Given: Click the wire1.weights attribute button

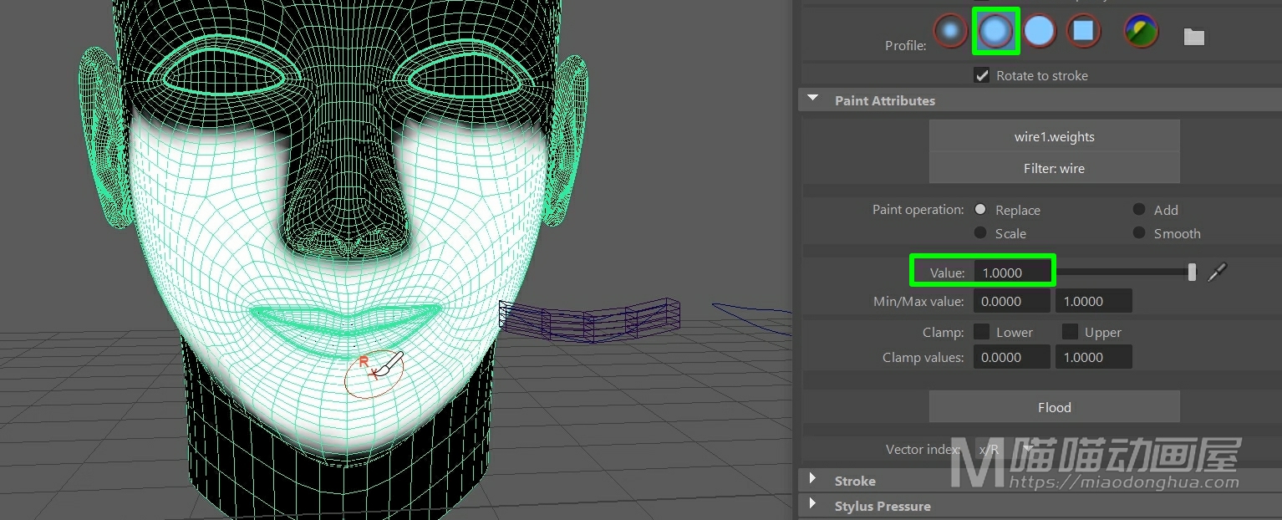Looking at the screenshot, I should [1054, 136].
